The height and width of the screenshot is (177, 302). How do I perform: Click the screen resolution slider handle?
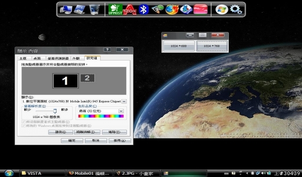(x=55, y=111)
